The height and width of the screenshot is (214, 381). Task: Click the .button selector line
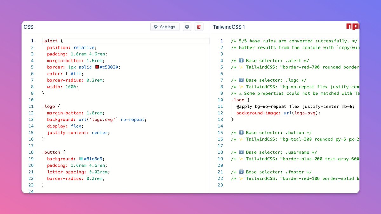click(x=54, y=152)
